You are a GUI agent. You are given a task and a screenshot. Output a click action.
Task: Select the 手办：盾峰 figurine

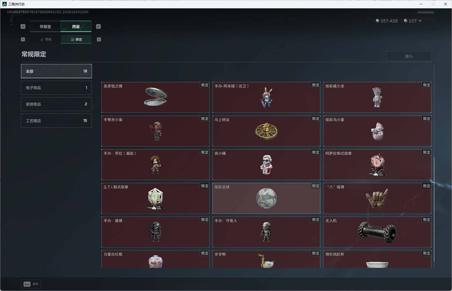[x=155, y=232]
